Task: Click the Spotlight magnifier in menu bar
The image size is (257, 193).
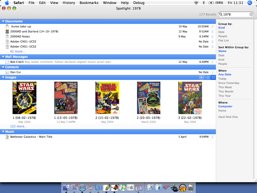Action: click(x=250, y=3)
